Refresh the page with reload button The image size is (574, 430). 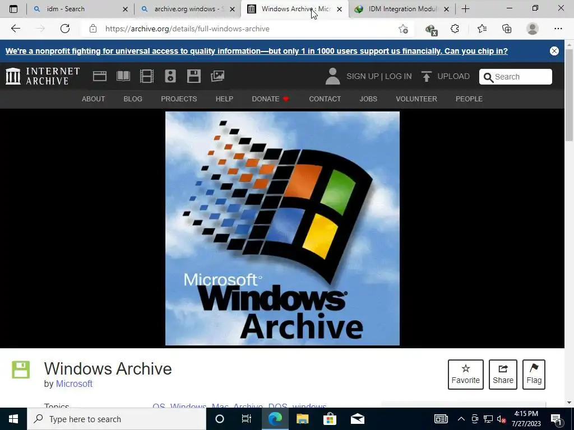coord(65,29)
